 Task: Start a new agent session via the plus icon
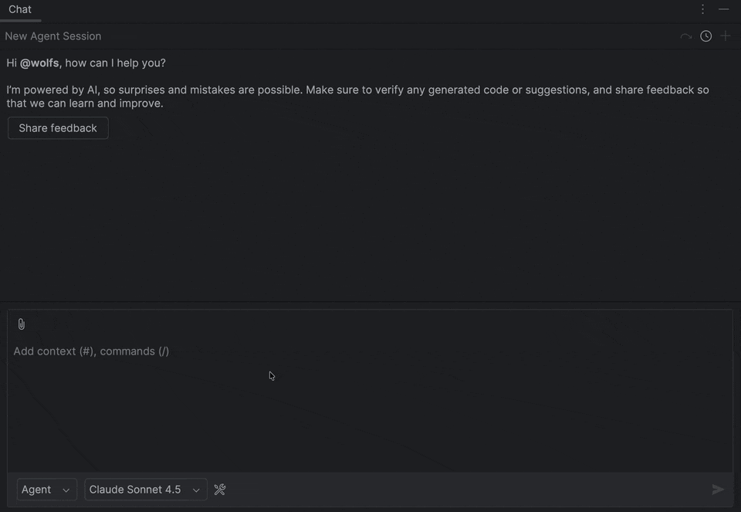[x=726, y=36]
